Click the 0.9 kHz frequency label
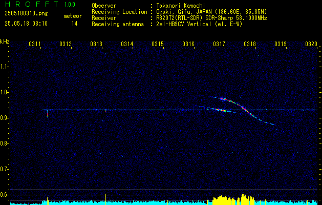 tap(4, 118)
